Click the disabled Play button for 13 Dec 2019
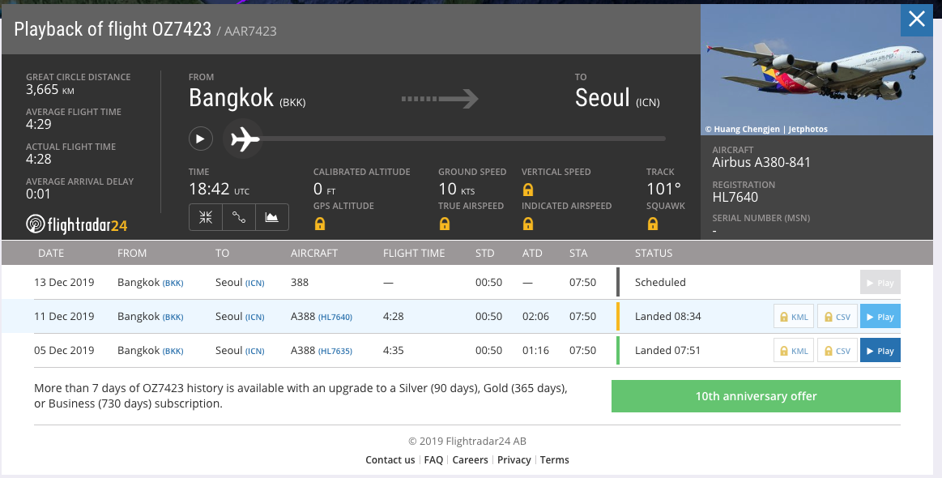This screenshot has width=942, height=478. pos(880,283)
